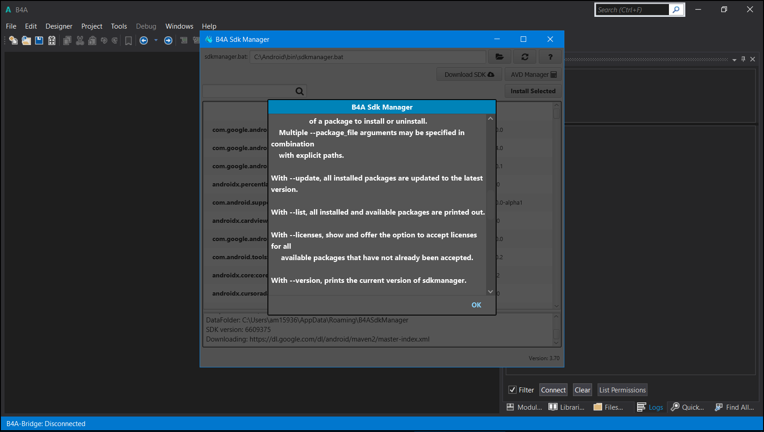Click the browse folder icon beside sdkmanager.bat path
Screen dimensions: 764x432
point(500,57)
